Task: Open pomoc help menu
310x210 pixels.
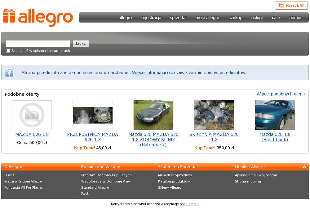Action: [296, 18]
